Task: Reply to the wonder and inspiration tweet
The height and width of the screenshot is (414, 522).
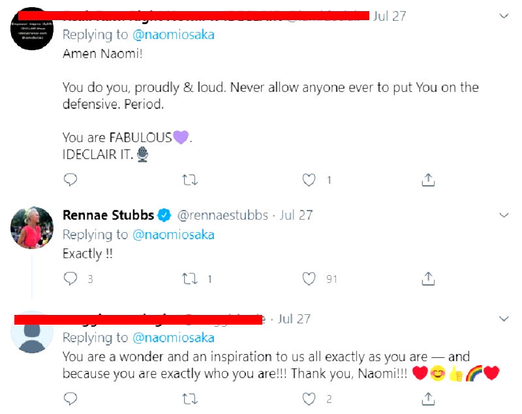Action: [x=70, y=398]
